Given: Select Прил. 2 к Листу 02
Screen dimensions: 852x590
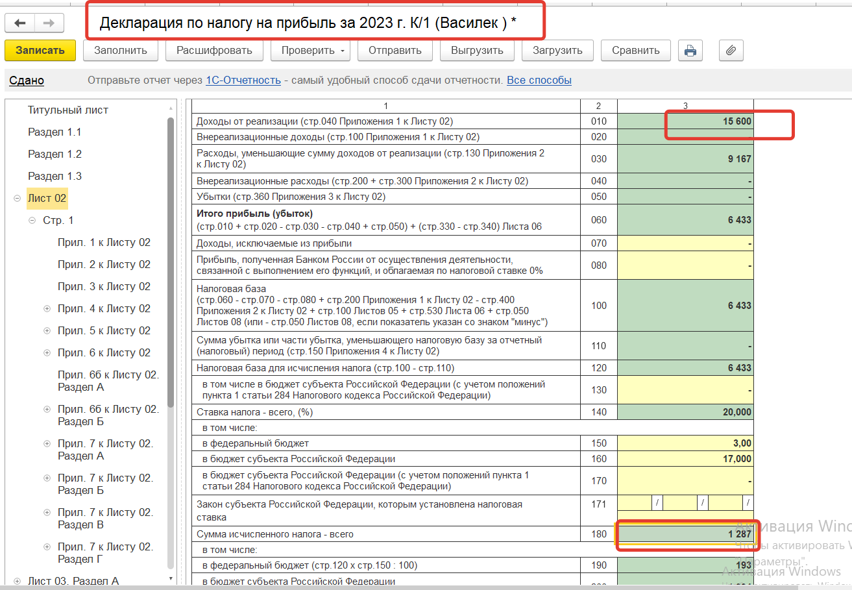Looking at the screenshot, I should (x=104, y=265).
